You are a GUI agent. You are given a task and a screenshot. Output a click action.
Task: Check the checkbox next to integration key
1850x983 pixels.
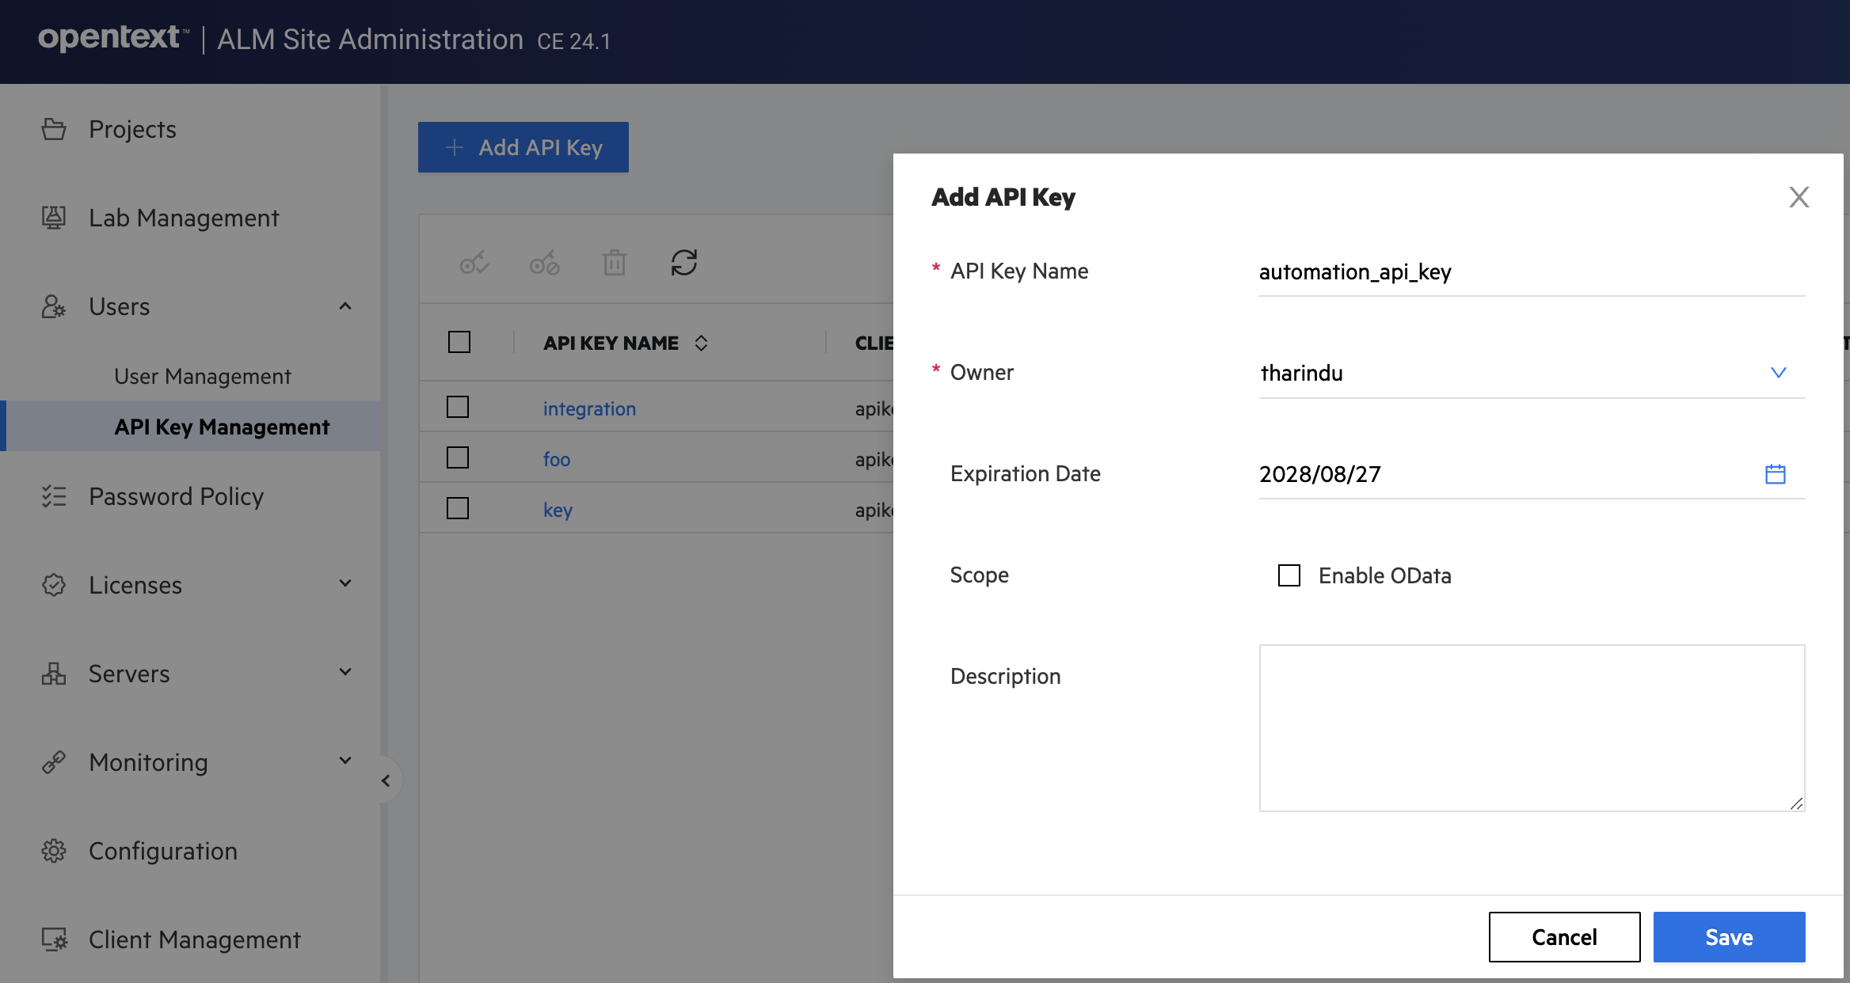458,406
